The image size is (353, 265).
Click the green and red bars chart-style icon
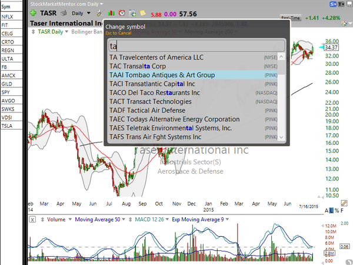(x=111, y=13)
